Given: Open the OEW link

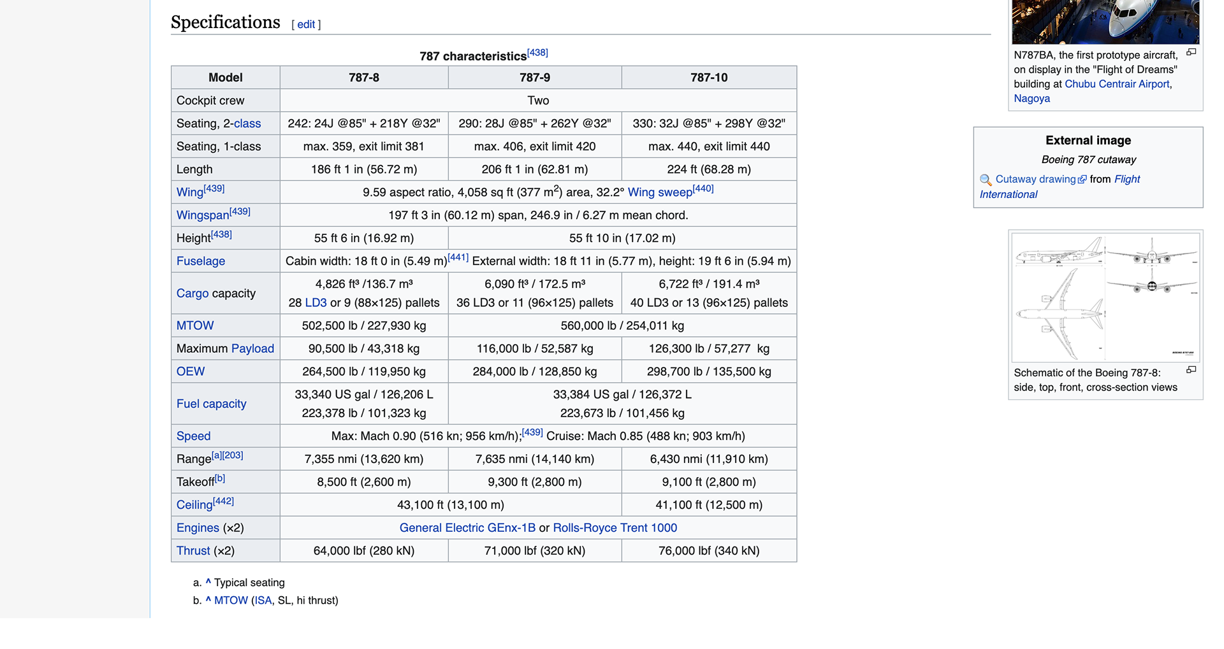Looking at the screenshot, I should click(191, 372).
